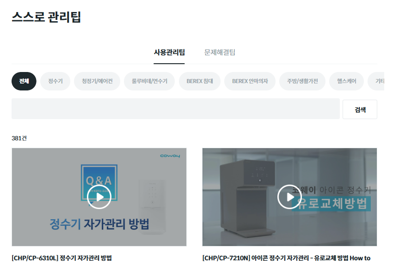Image resolution: width=399 pixels, height=270 pixels.
Task: Filter by 청정기/에어컨 category
Action: coord(97,81)
